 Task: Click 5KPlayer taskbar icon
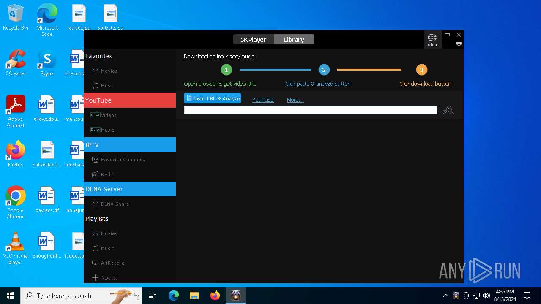click(x=236, y=296)
